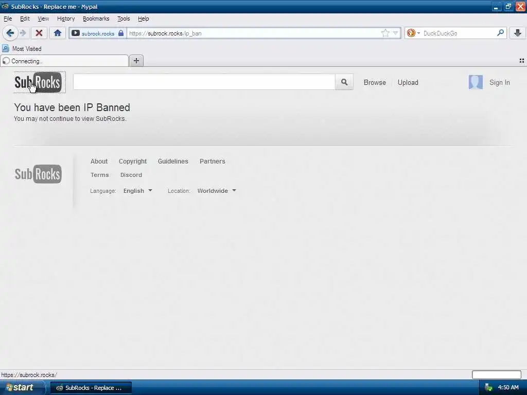Viewport: 527px width, 395px height.
Task: Click into the SubRocks search field
Action: click(204, 82)
